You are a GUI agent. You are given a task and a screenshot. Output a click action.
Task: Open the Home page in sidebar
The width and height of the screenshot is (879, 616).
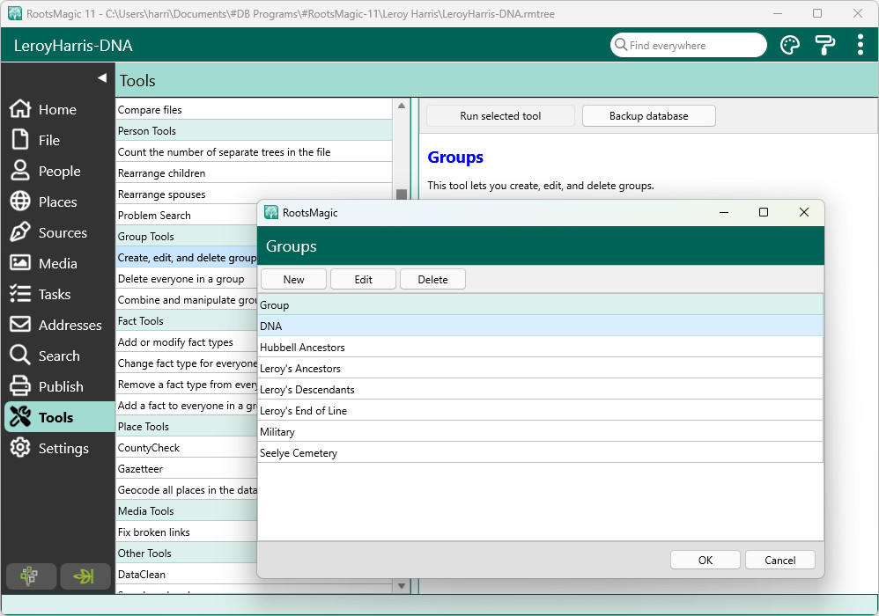coord(58,109)
